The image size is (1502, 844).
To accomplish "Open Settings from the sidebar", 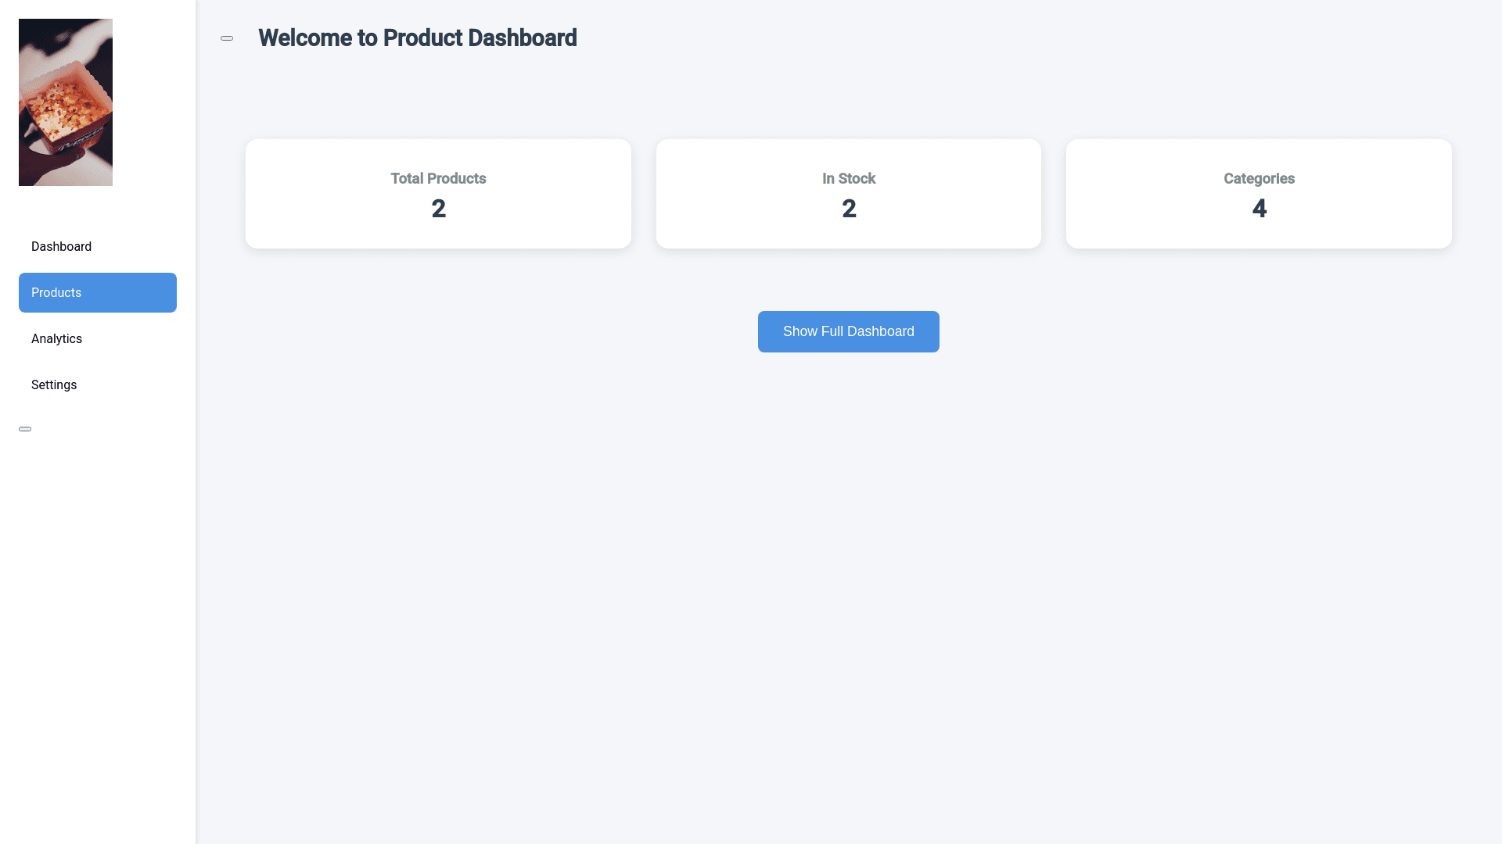I will click(54, 385).
